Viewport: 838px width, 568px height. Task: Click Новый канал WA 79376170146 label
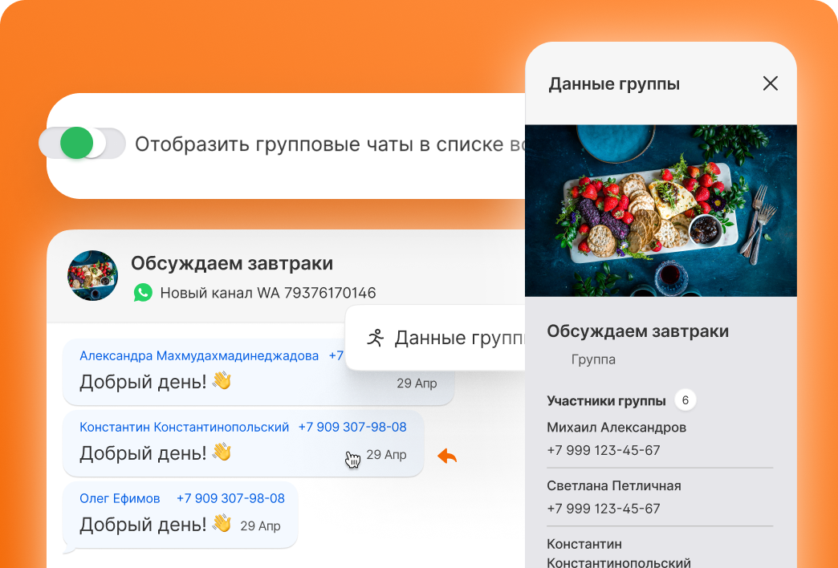click(x=268, y=293)
